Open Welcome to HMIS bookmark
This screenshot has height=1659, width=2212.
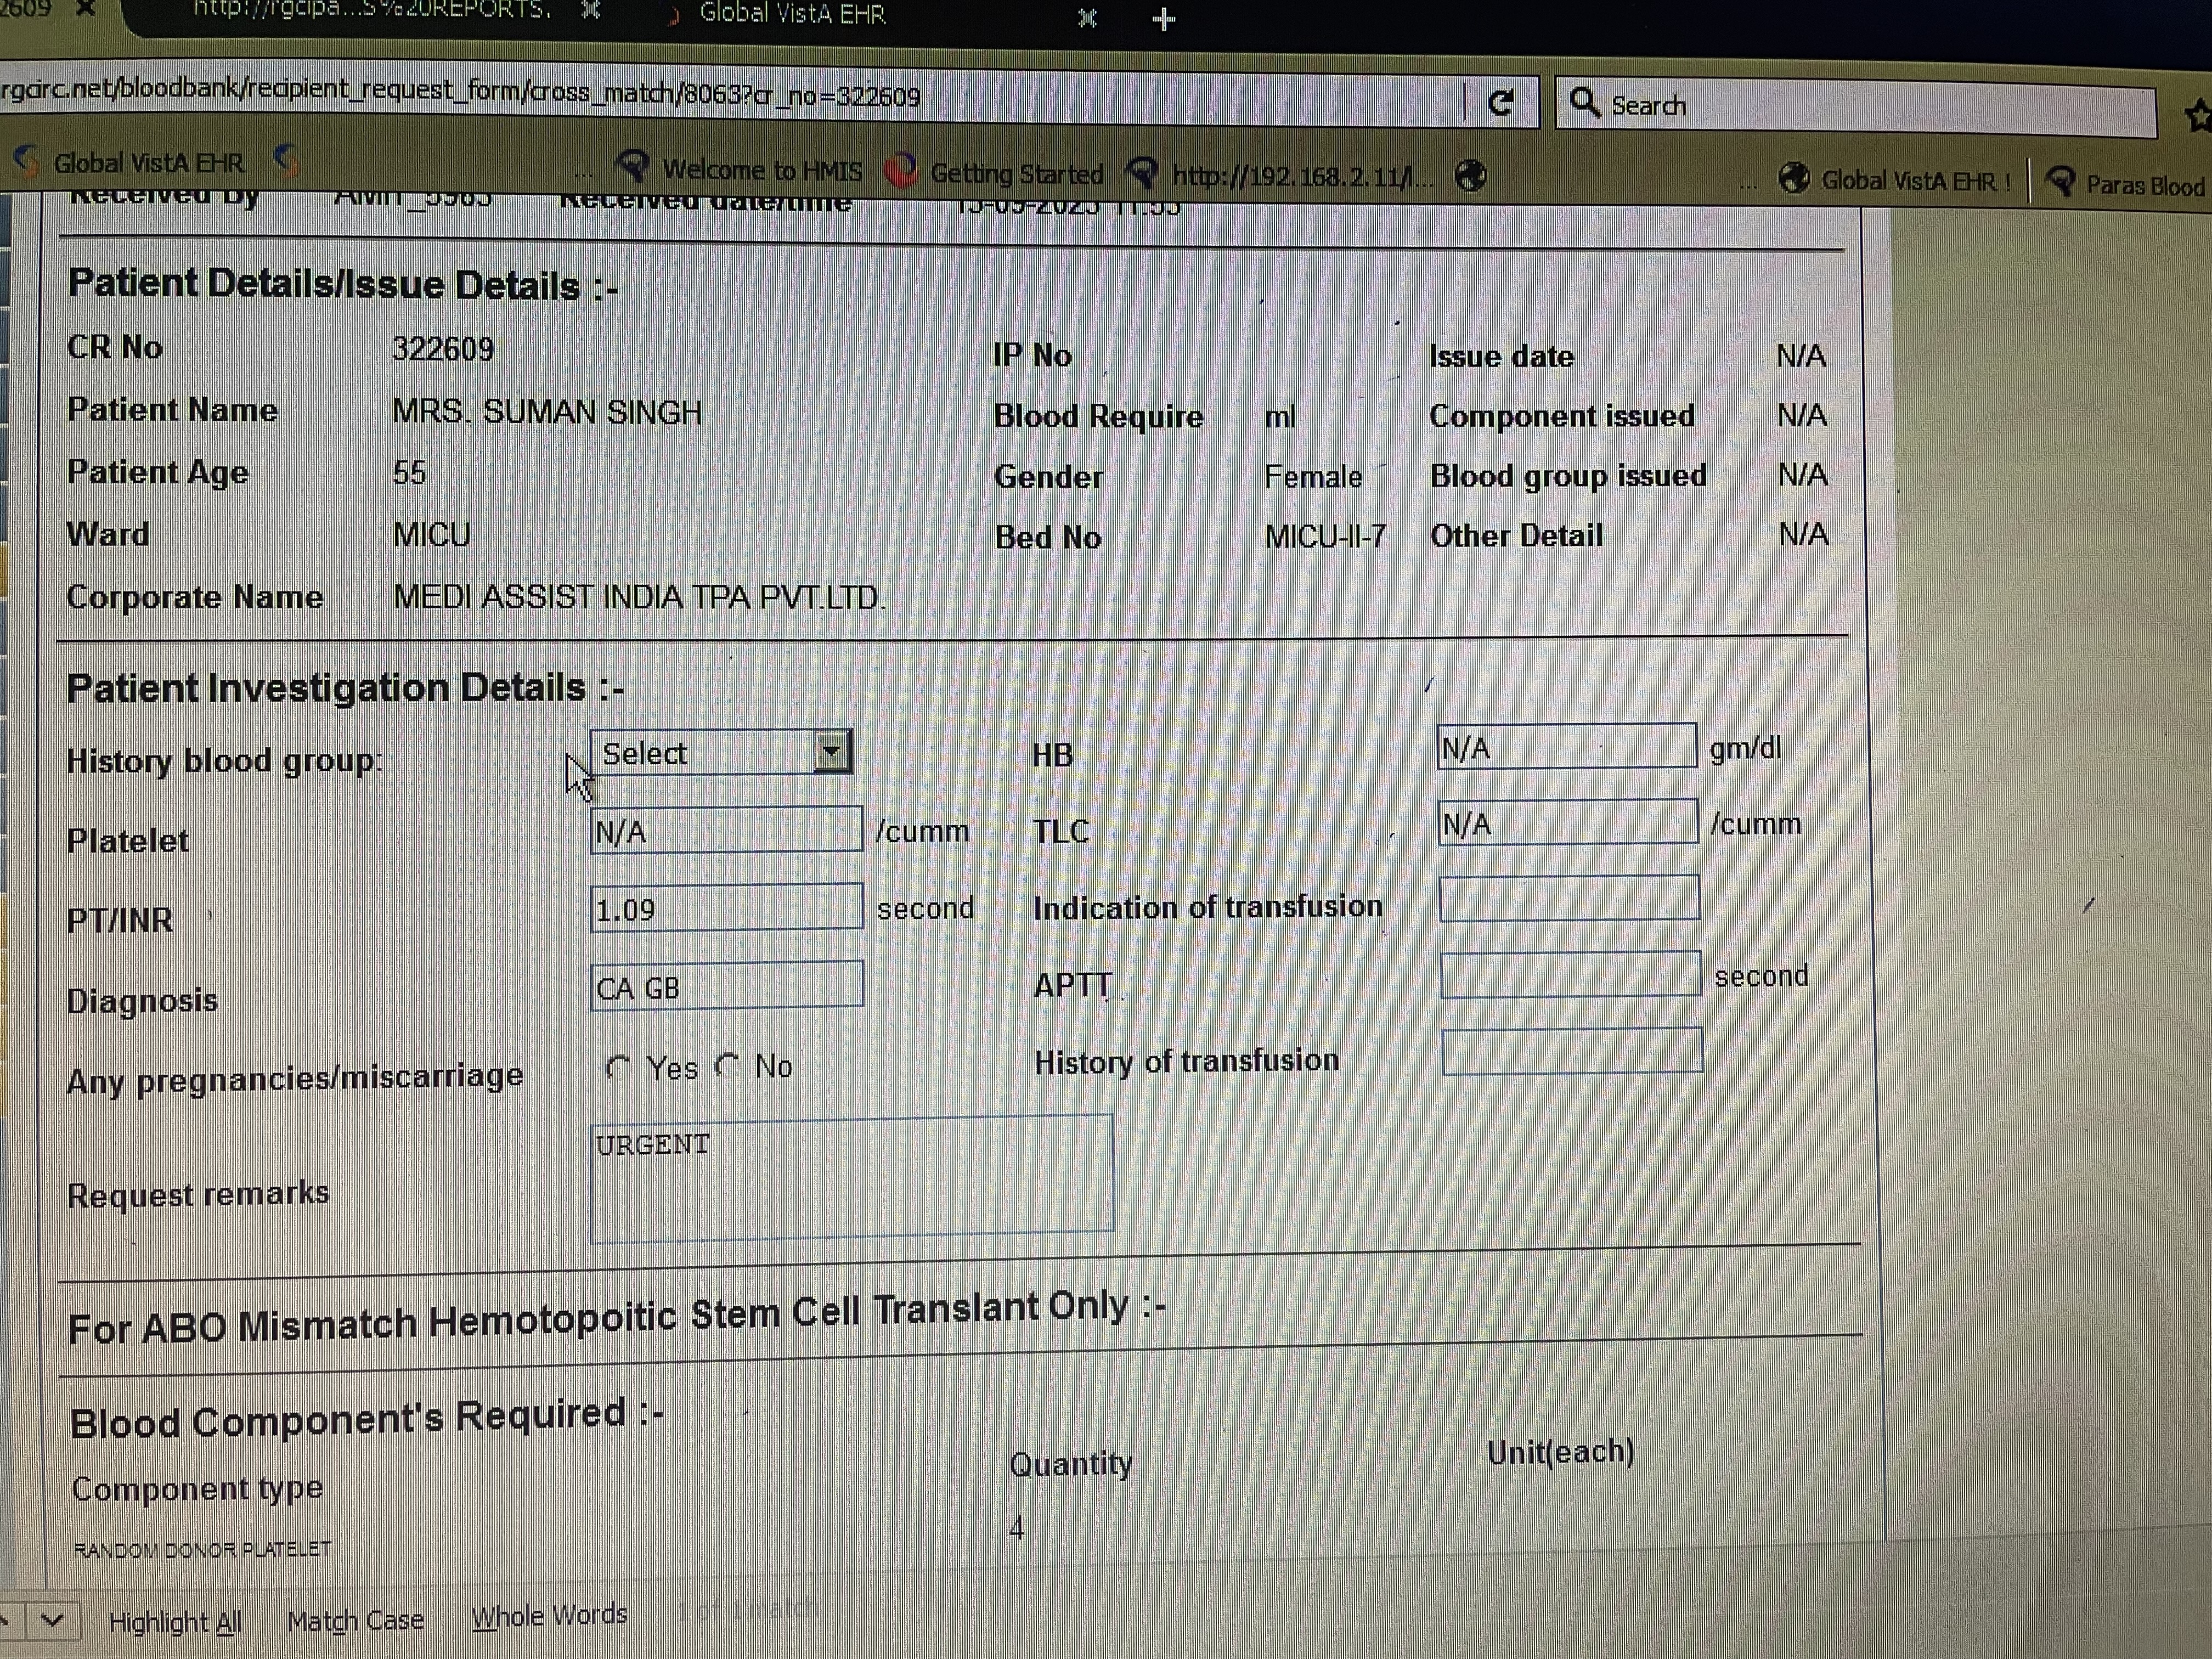click(x=761, y=170)
